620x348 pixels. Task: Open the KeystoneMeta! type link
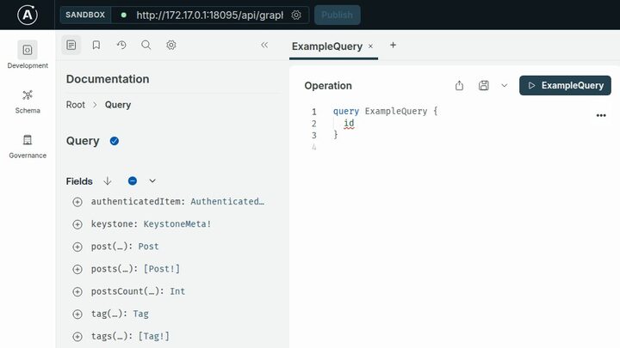[177, 223]
